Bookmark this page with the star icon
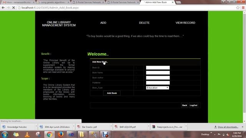The image size is (246, 138). coord(238,8)
